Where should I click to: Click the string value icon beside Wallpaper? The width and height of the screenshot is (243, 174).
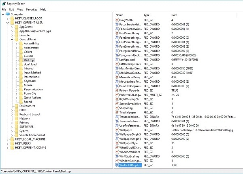117,130
